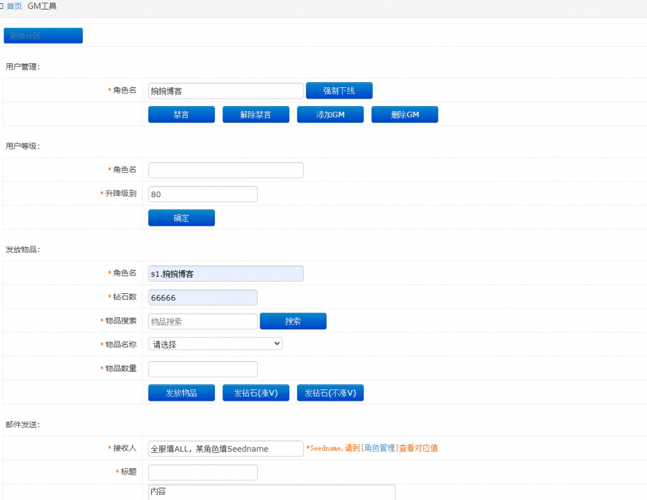
Task: Click 发钻石(不涨V) to send diamonds without VIP
Action: pos(330,393)
